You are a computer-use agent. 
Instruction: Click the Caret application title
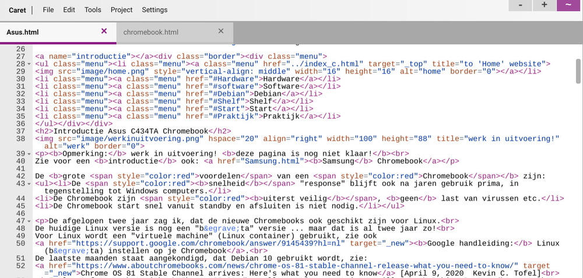[x=17, y=10]
